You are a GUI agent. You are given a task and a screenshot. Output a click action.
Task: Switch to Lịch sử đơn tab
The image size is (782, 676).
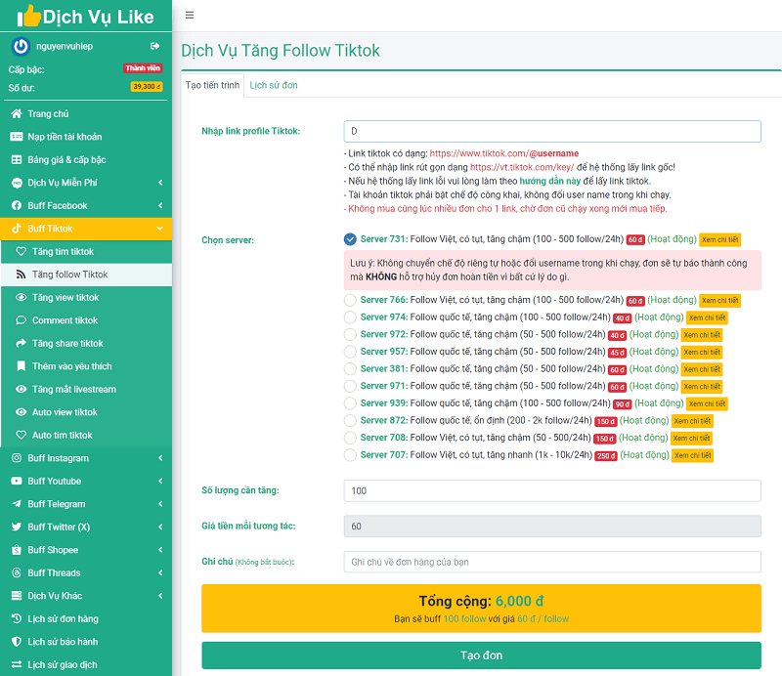click(274, 85)
